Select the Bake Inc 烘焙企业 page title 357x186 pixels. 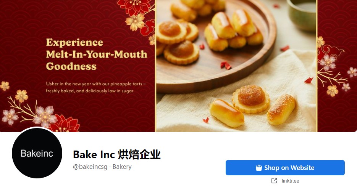tap(117, 155)
